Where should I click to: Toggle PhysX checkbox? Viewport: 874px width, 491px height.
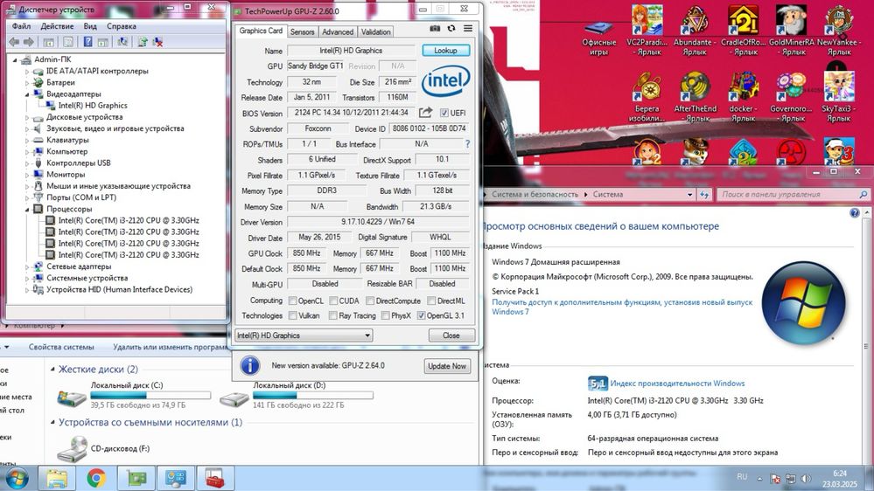point(385,315)
